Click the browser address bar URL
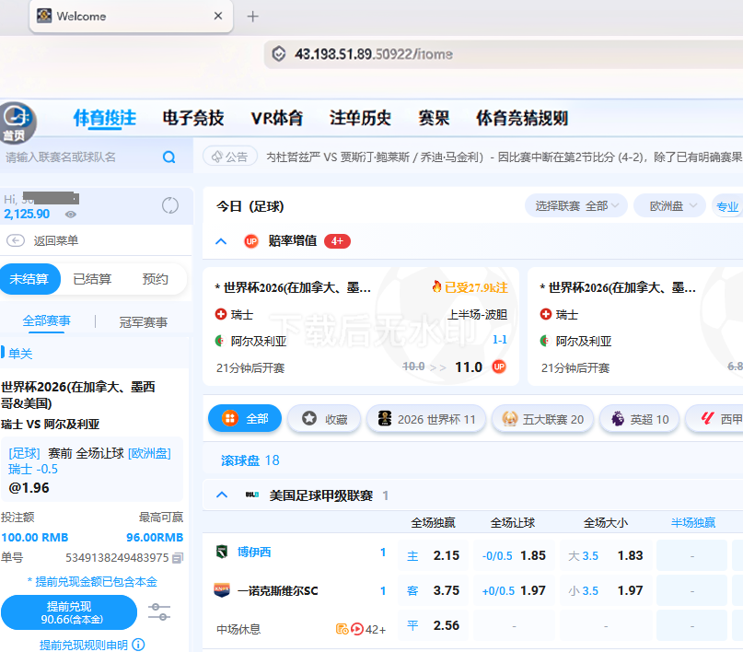Screen dimensions: 743x652 coord(374,54)
